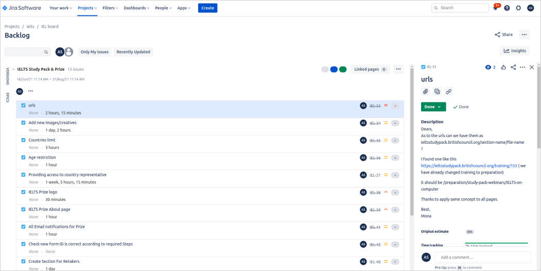Screen dimensions: 541x271
Task: Click the issue type icon on Age restriction
Action: click(24, 157)
